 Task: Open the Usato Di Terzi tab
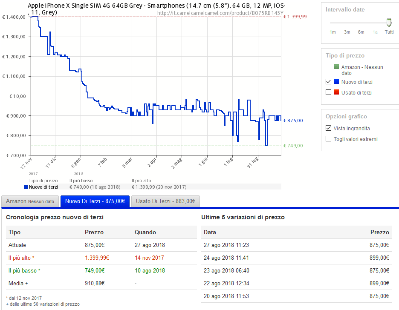(165, 201)
